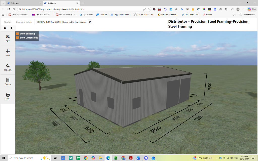This screenshot has width=258, height=161.
Task: Switch to the Quotes tab
Action: tap(8, 22)
